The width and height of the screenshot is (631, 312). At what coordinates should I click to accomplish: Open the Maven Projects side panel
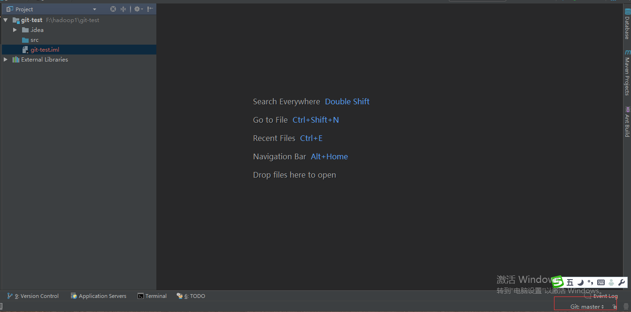(x=627, y=73)
